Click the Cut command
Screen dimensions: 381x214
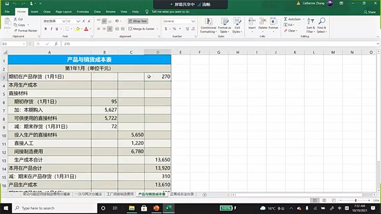[x=18, y=19]
